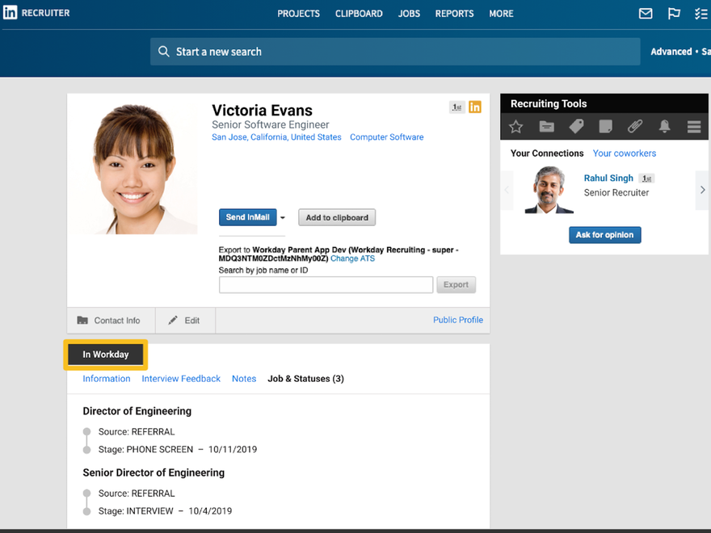Click the flag icon in top navigation
The image size is (711, 533).
(x=674, y=13)
